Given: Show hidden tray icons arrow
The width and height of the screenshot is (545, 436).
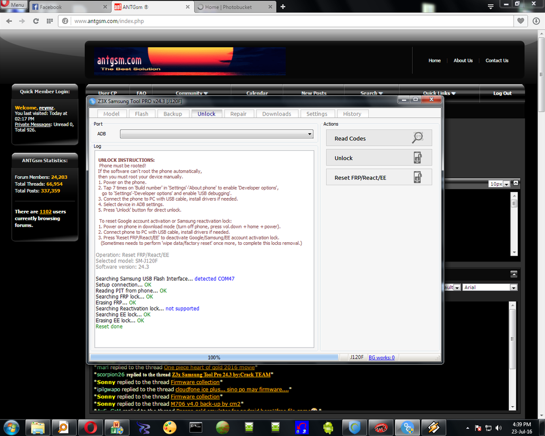Looking at the screenshot, I should [468, 428].
